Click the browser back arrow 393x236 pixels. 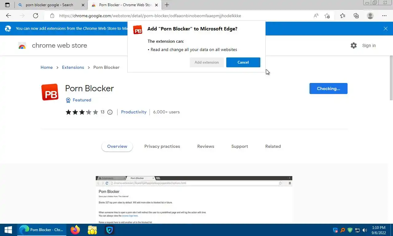click(9, 16)
